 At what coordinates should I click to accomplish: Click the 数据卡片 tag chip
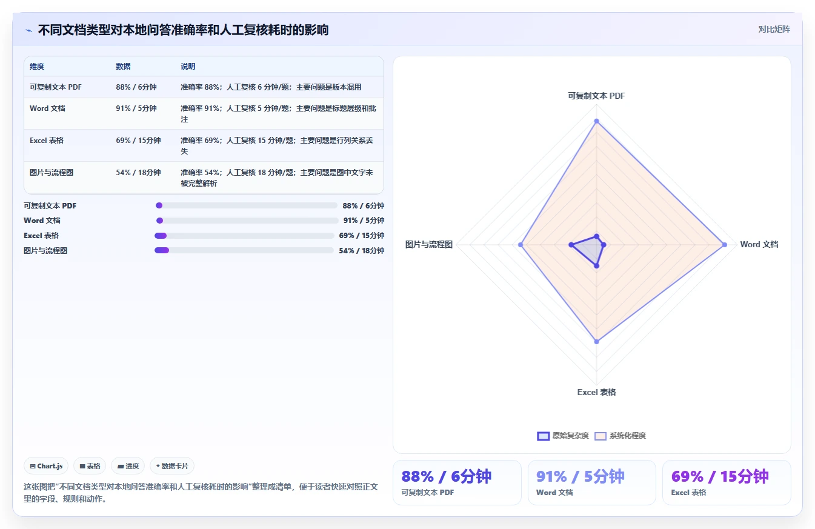coord(172,466)
